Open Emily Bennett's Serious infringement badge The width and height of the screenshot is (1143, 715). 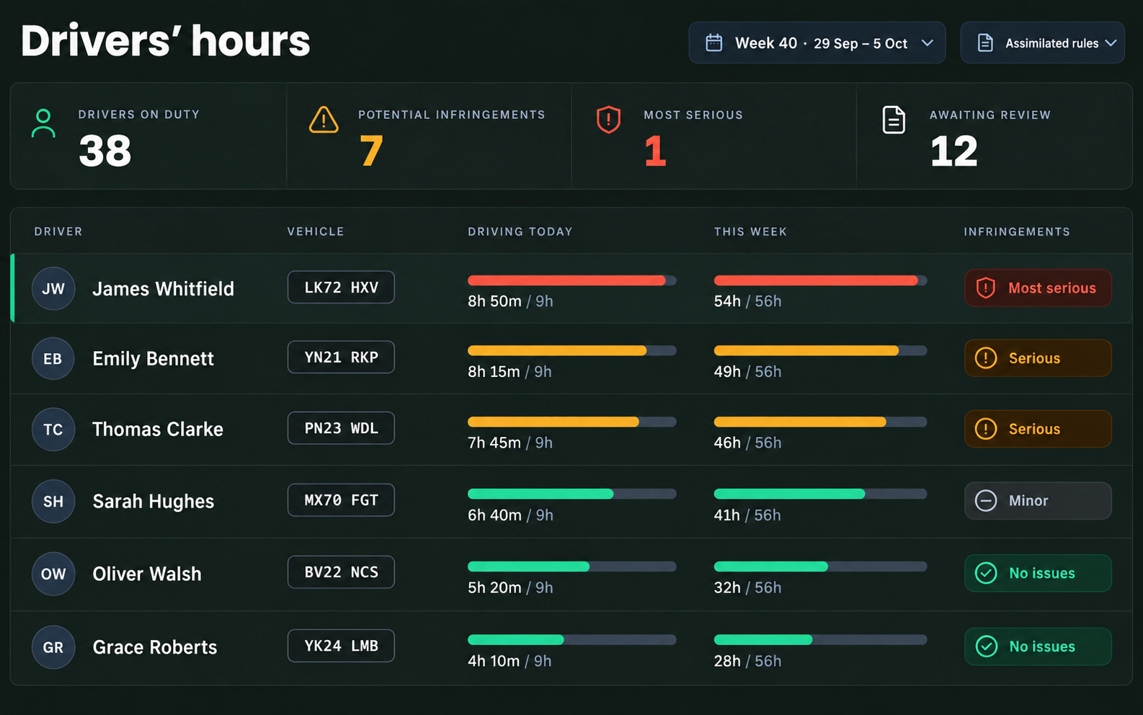click(1038, 357)
